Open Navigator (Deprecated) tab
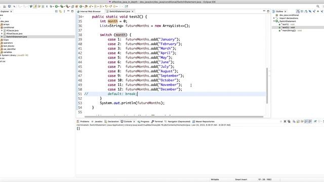324x182 pixels. (178, 121)
